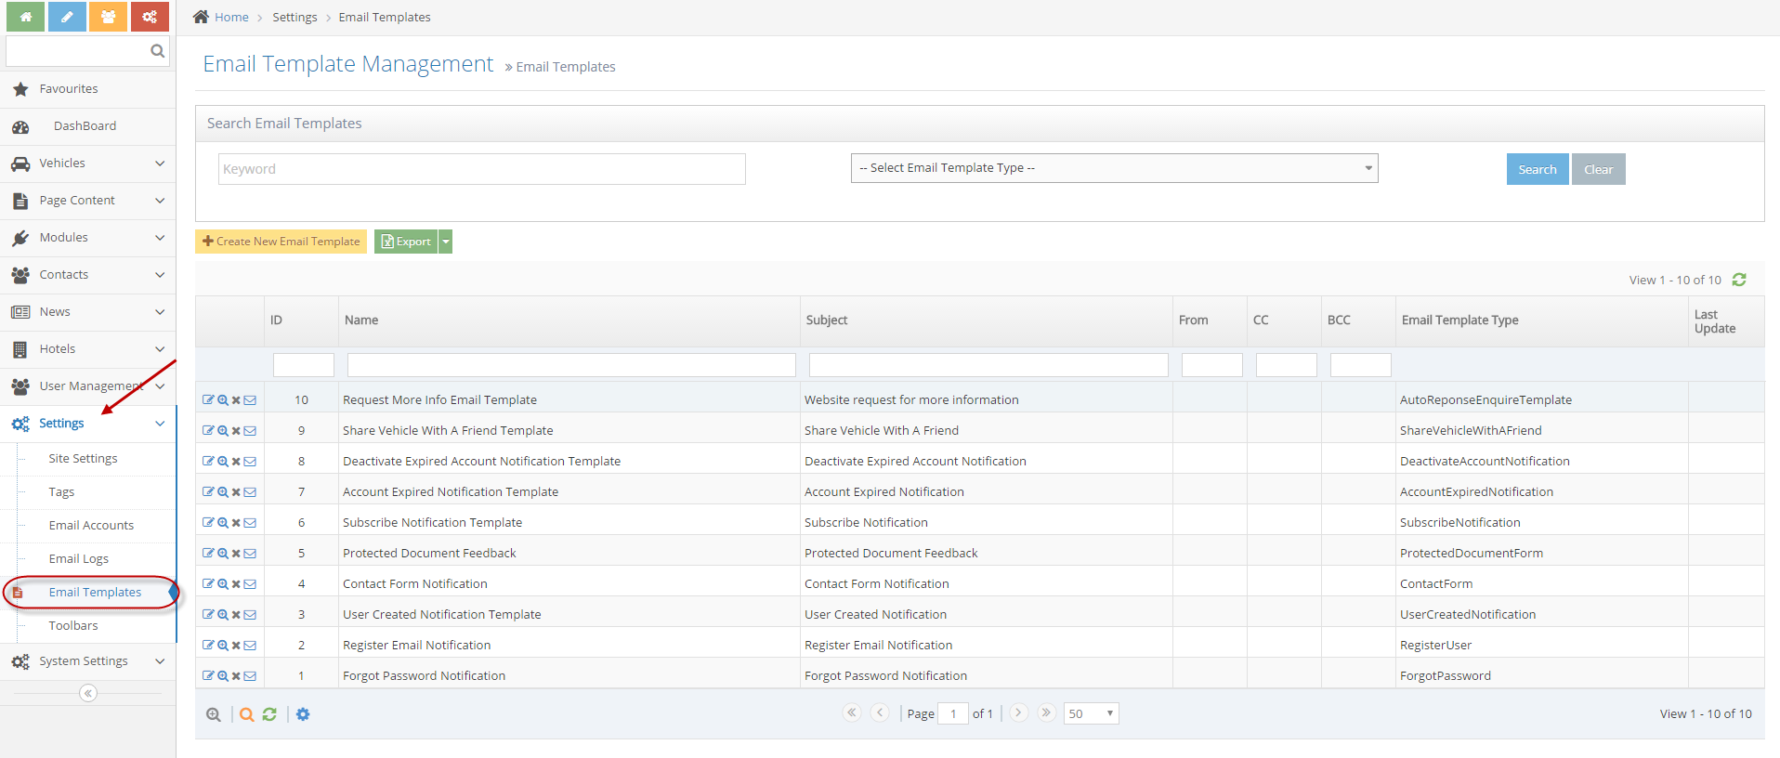Click the Create New Email Template button
The width and height of the screenshot is (1780, 758).
(x=281, y=242)
